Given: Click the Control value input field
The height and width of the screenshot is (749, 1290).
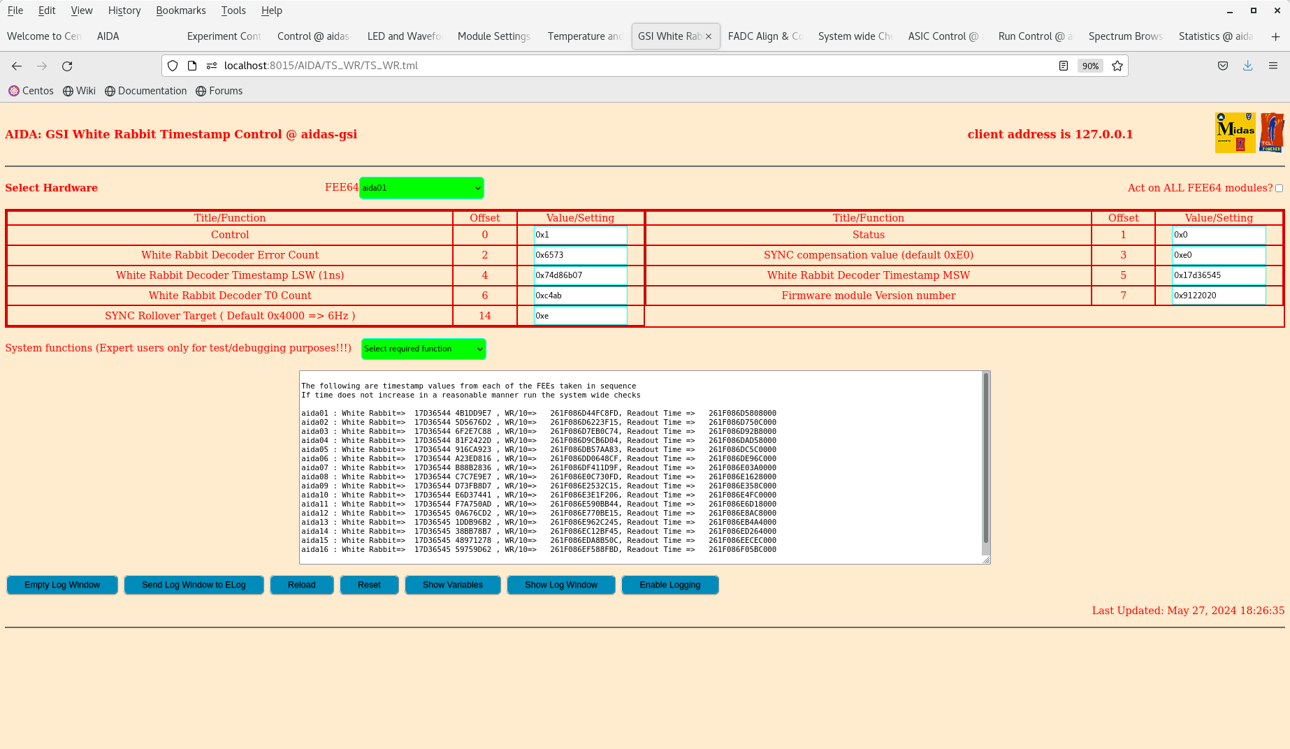Looking at the screenshot, I should tap(580, 235).
